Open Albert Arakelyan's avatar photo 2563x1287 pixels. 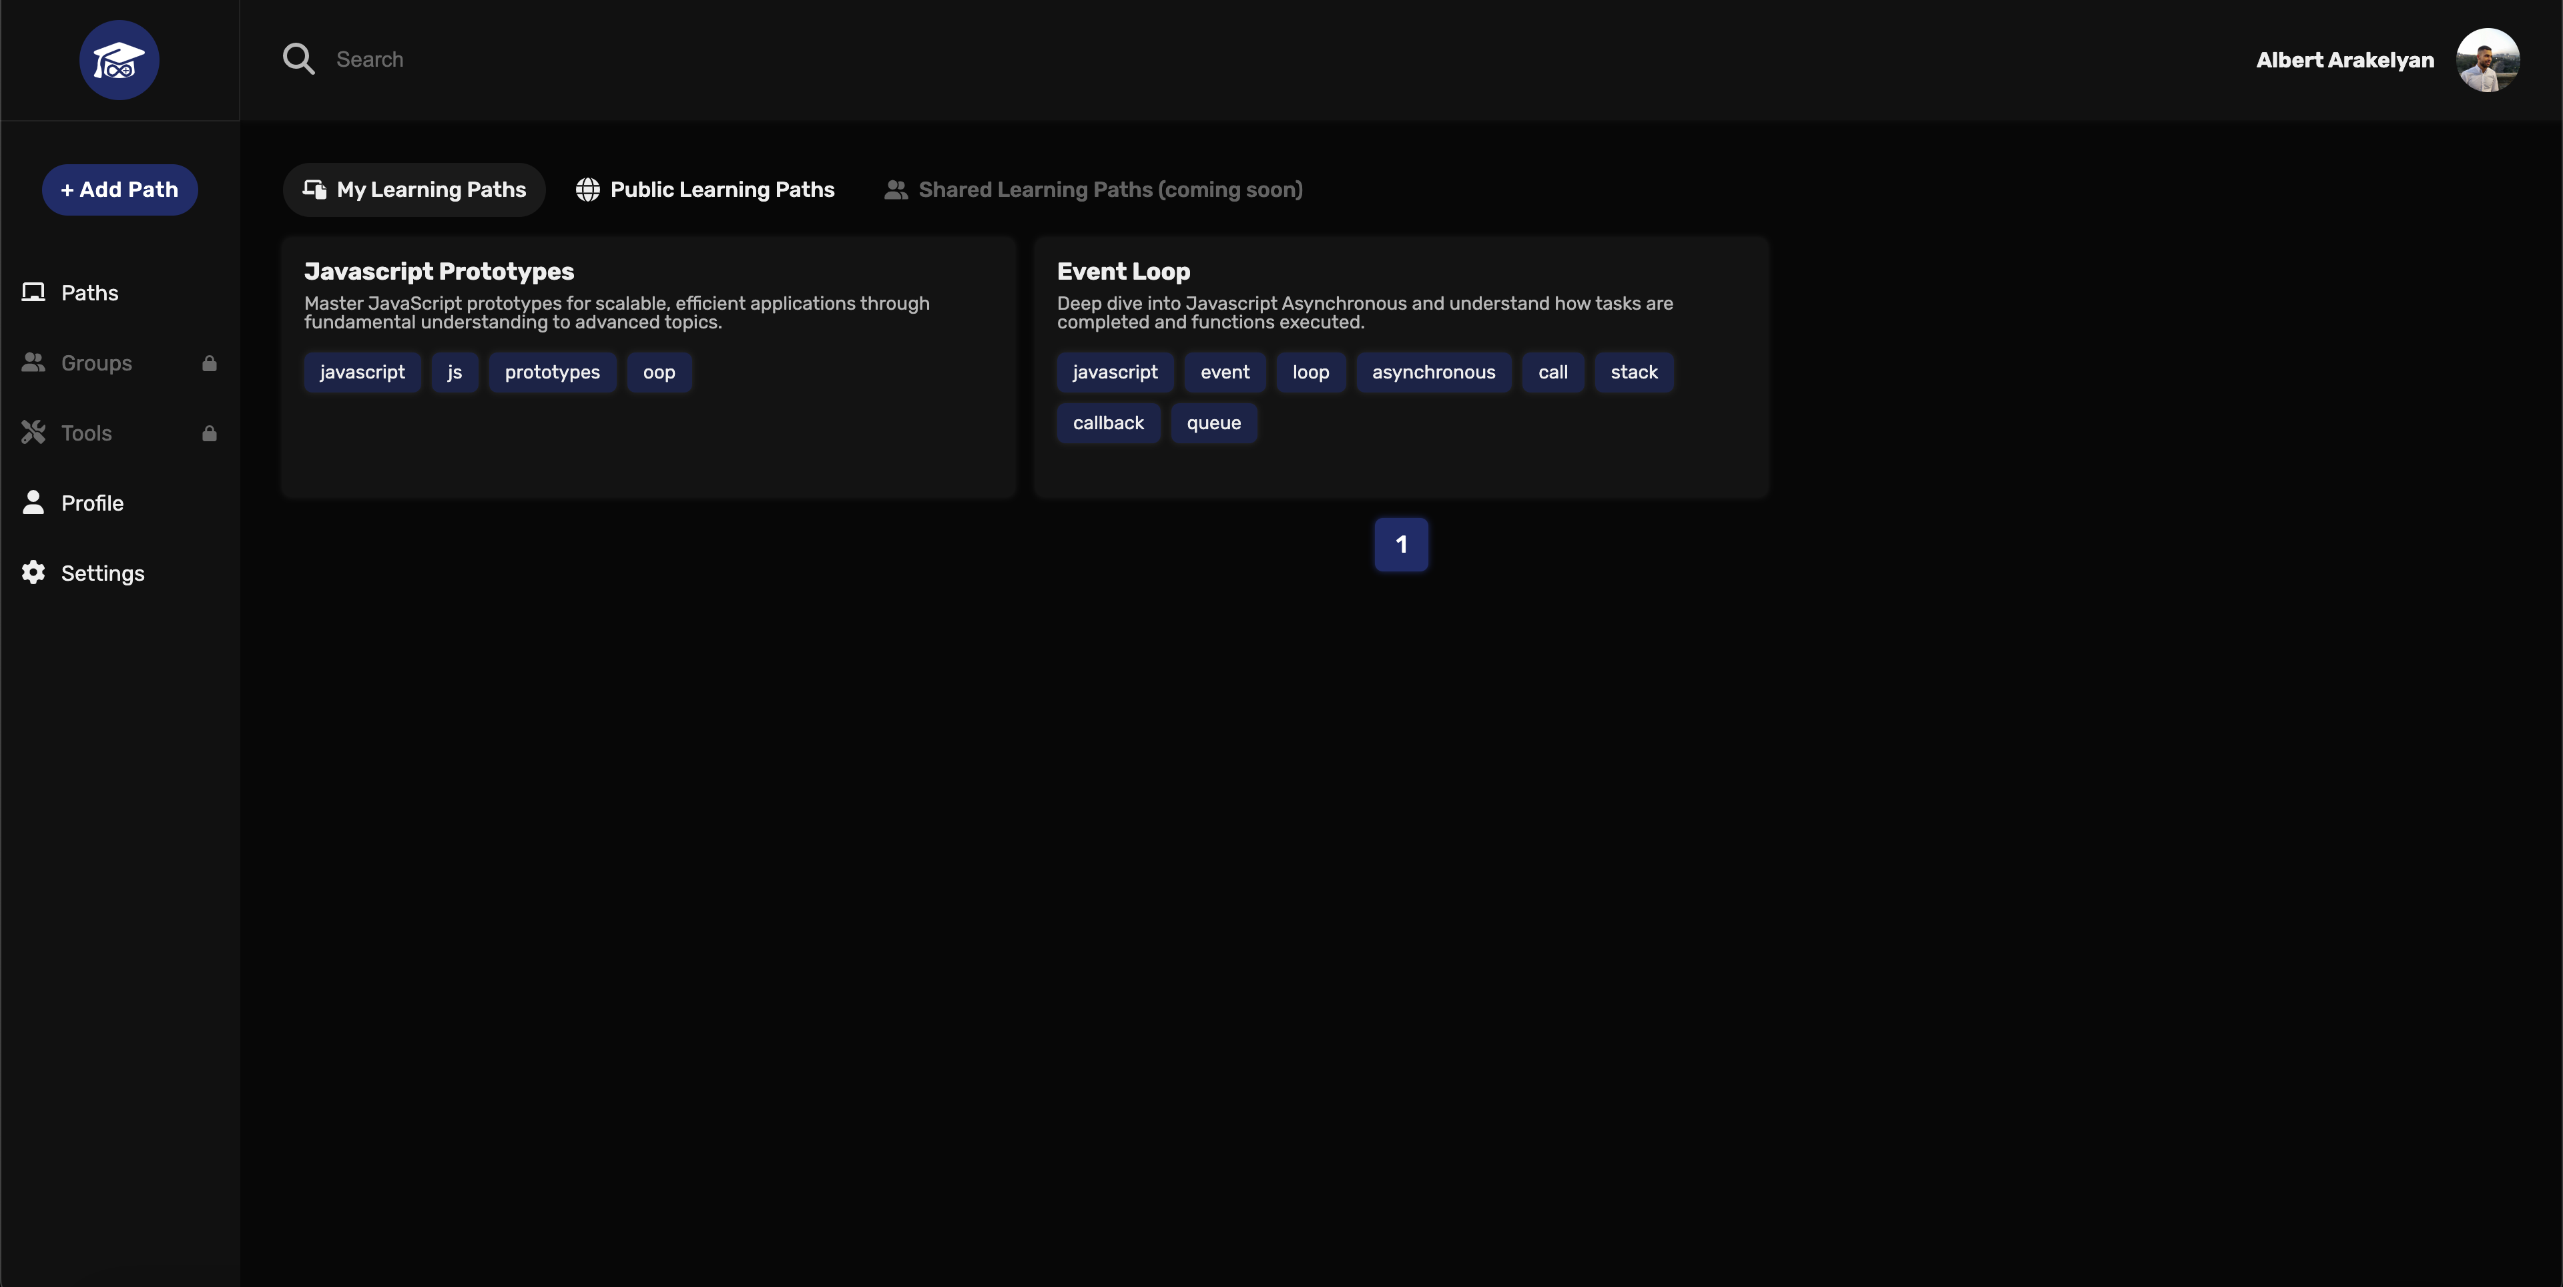2488,59
